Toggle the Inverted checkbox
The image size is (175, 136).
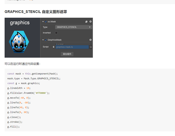tap(56, 33)
